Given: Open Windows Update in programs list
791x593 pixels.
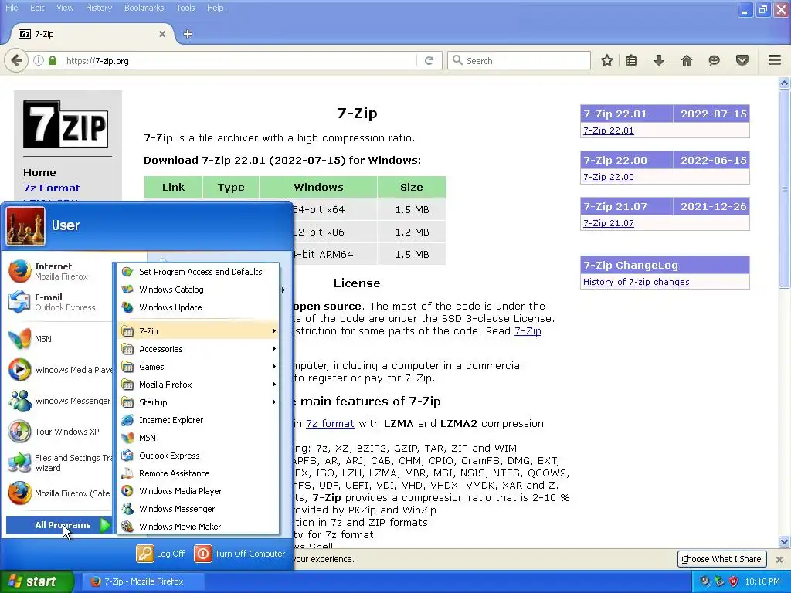Looking at the screenshot, I should 198,307.
